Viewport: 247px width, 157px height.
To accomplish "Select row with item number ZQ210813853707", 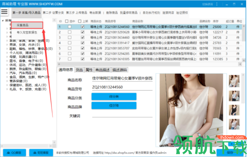I will 149,48.
